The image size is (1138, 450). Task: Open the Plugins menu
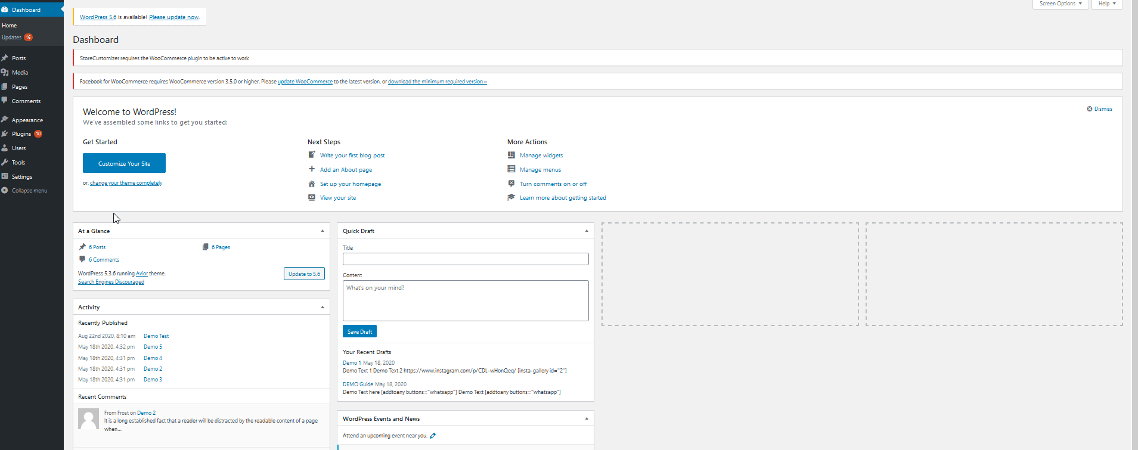click(x=21, y=134)
